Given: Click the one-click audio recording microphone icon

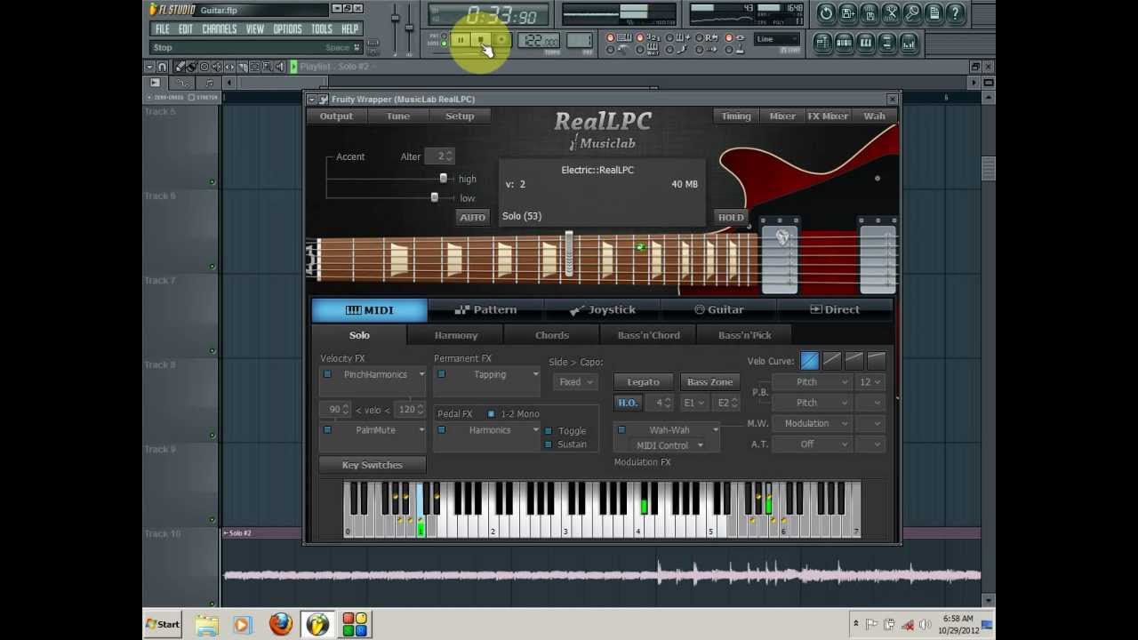Looking at the screenshot, I should click(911, 13).
